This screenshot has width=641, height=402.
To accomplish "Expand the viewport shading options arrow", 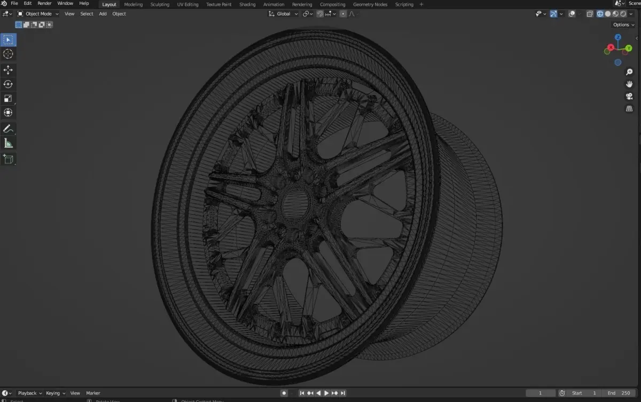I will 631,14.
